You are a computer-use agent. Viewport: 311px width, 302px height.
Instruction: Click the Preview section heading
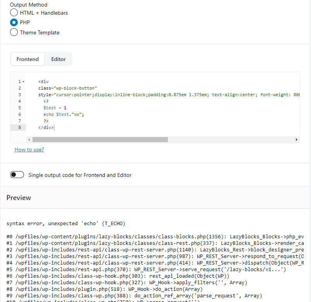point(19,198)
